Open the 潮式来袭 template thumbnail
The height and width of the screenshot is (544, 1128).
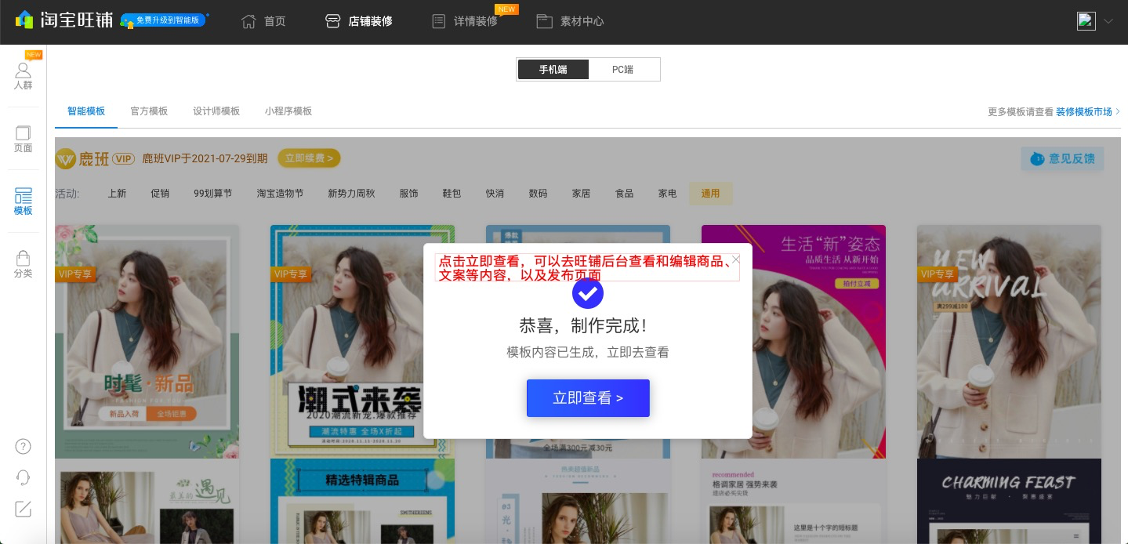(362, 342)
